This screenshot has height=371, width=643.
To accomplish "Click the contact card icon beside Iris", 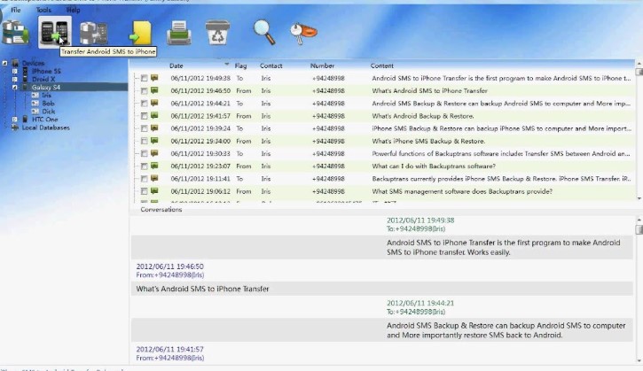I will coord(35,96).
